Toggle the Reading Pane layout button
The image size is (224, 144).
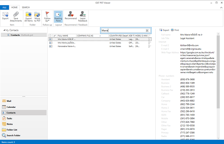coord(58,16)
